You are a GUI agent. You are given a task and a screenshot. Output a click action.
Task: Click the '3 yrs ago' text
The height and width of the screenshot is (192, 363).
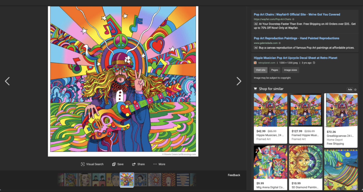(x=307, y=63)
